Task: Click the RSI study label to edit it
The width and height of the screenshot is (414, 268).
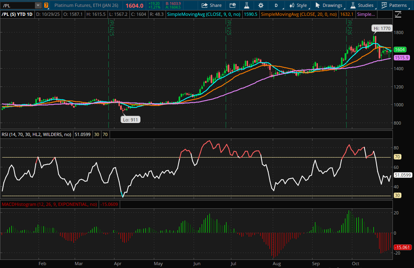Action: point(37,134)
